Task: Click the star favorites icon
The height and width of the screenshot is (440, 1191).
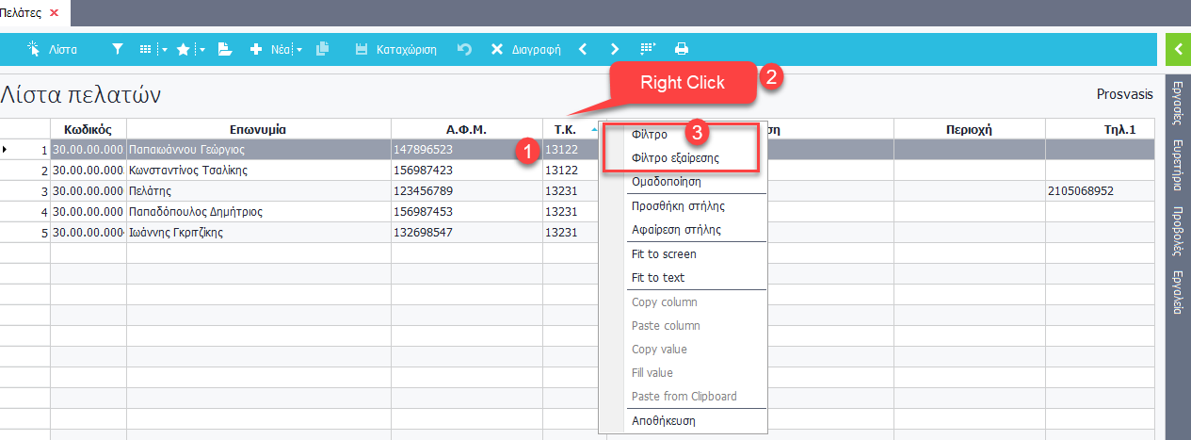Action: click(183, 49)
